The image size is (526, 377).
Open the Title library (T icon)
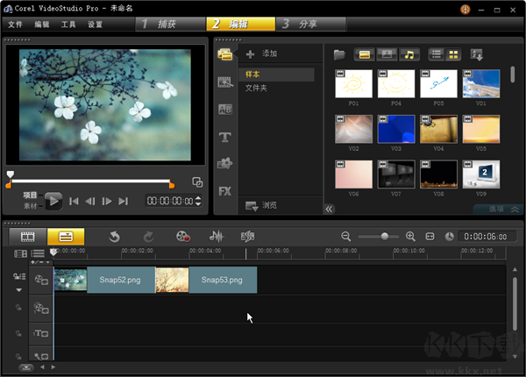pyautogui.click(x=224, y=137)
